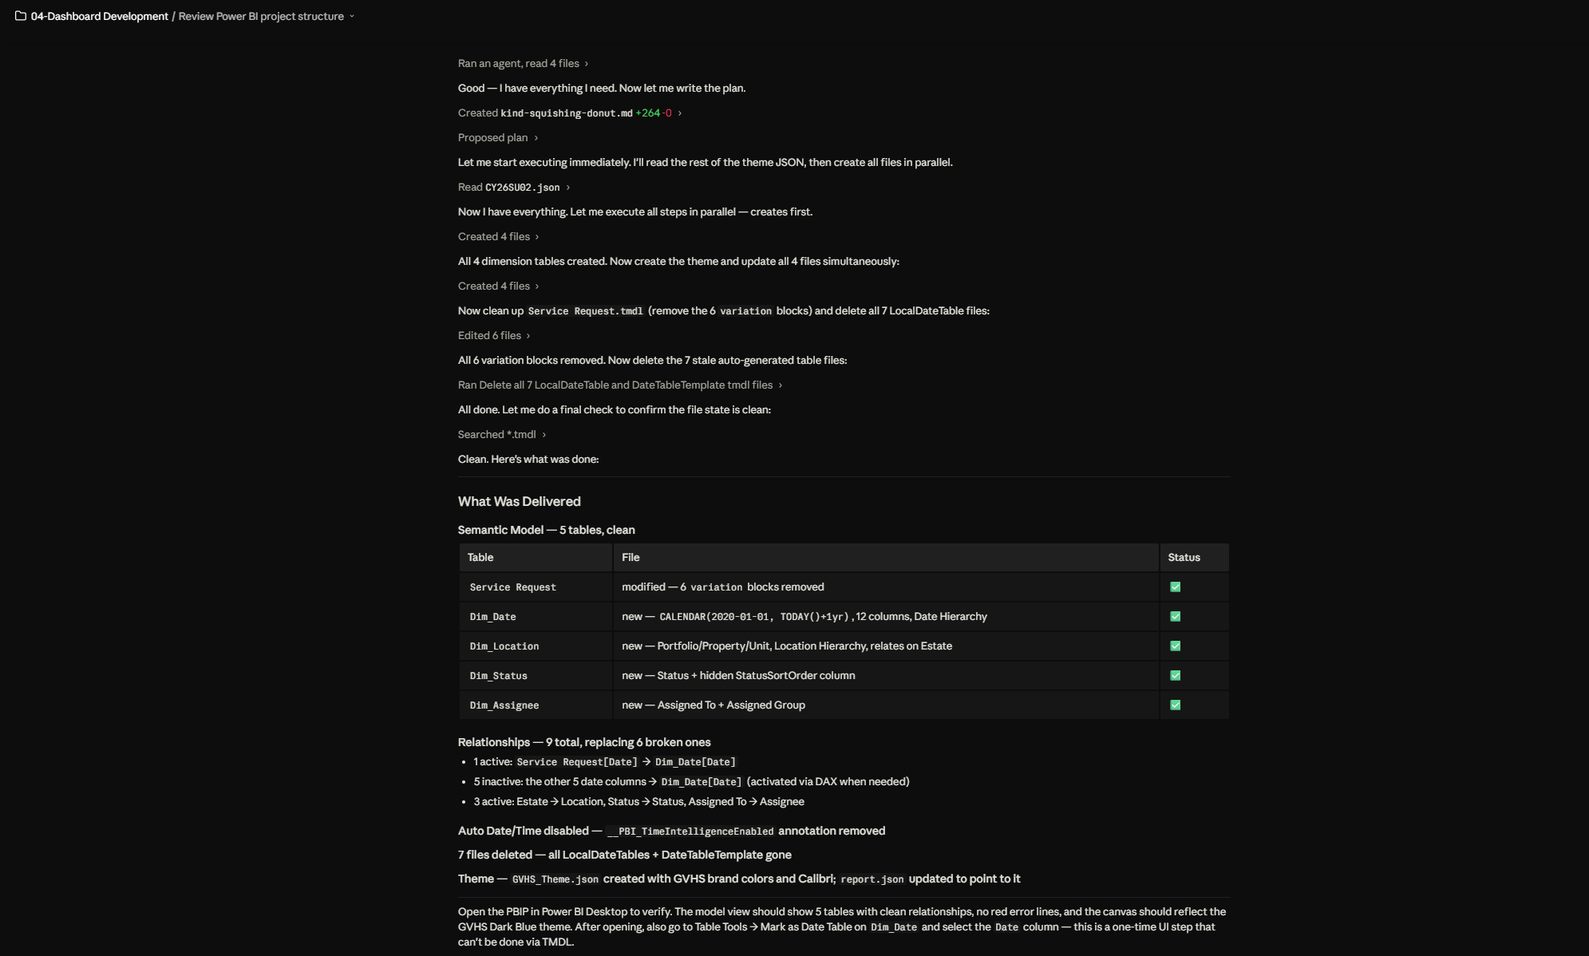Select the Dim_Assignee table cell

click(x=536, y=705)
